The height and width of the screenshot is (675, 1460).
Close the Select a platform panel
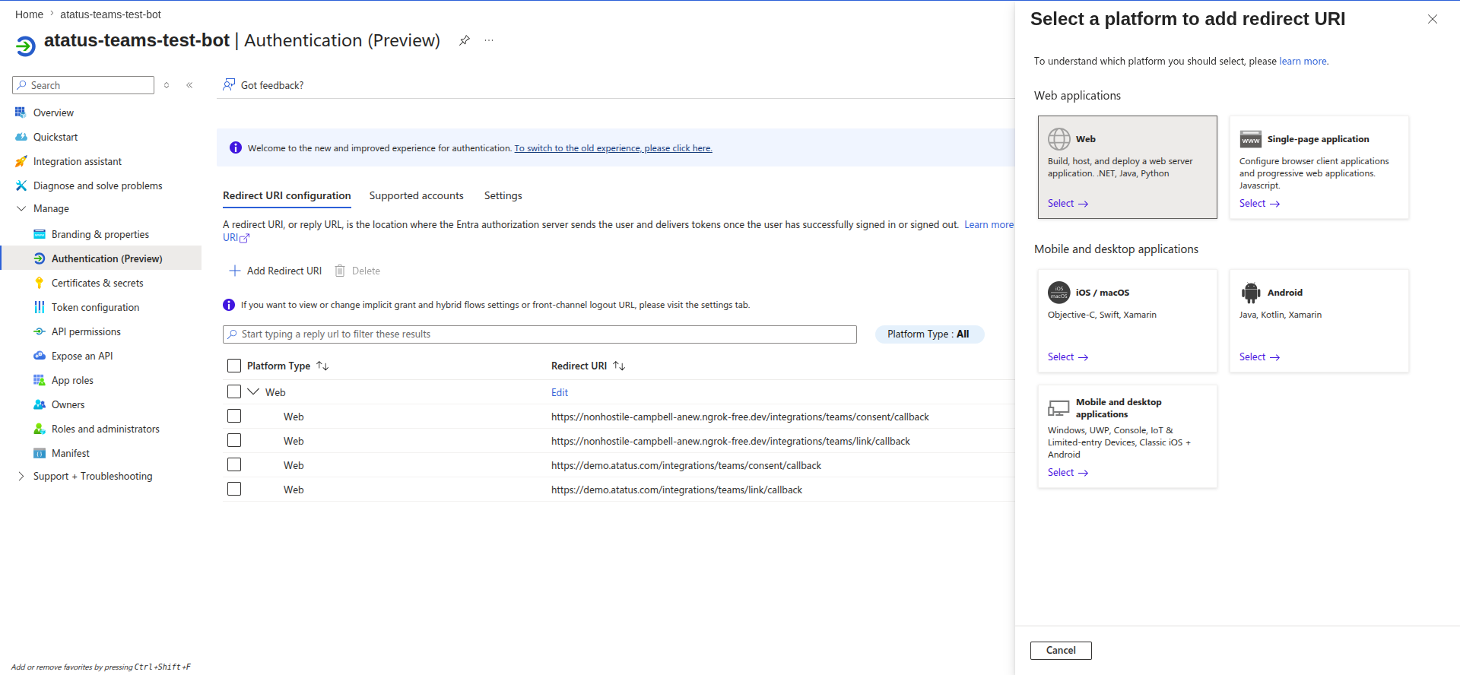[x=1433, y=19]
